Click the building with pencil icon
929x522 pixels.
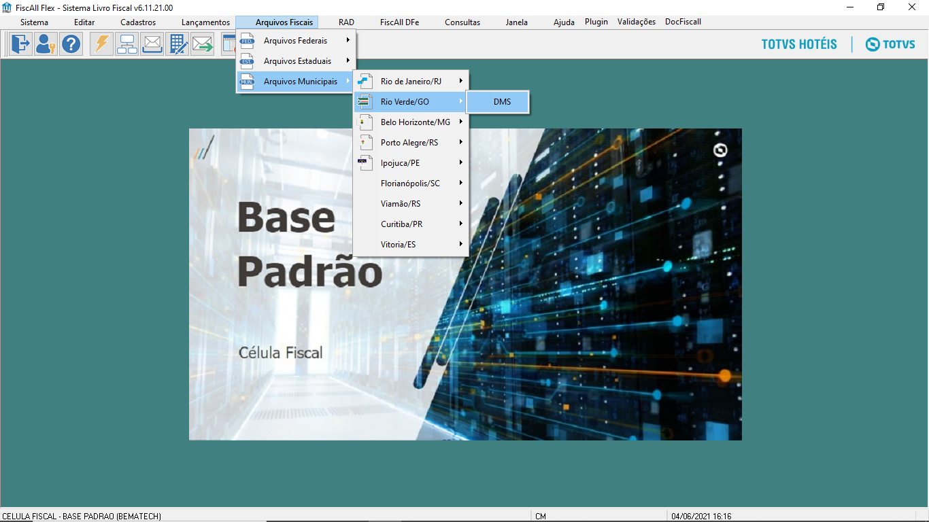[177, 44]
